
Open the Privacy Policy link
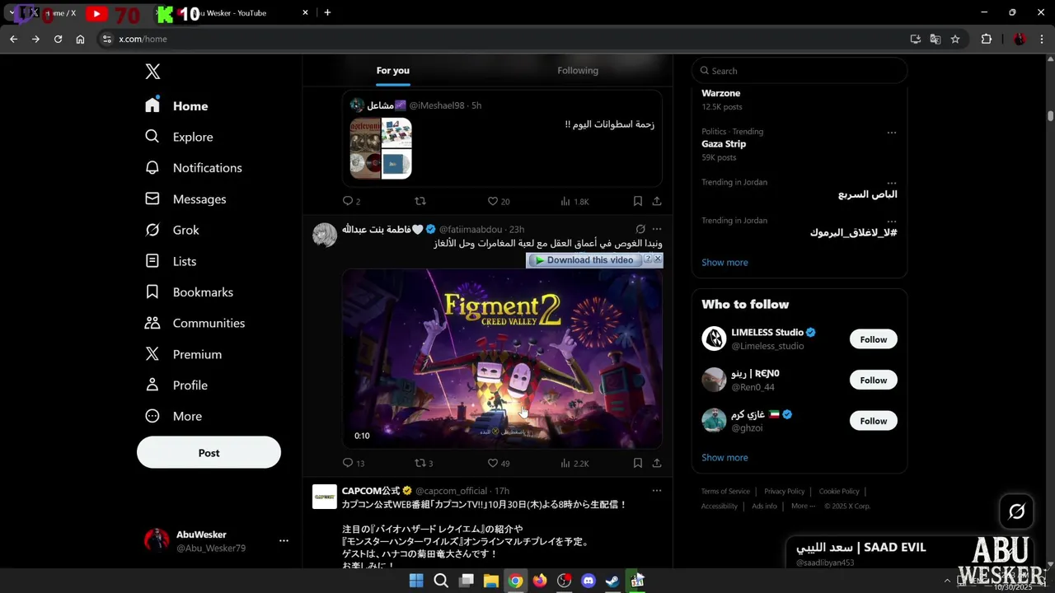tap(784, 491)
